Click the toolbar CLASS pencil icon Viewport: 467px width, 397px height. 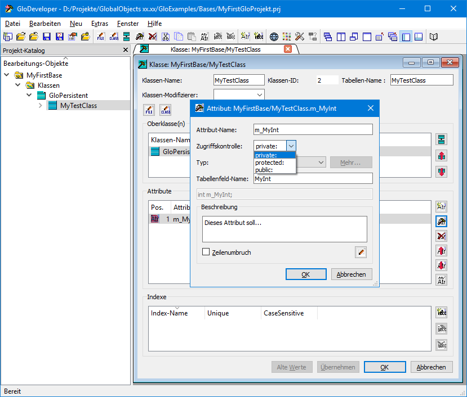pos(114,37)
